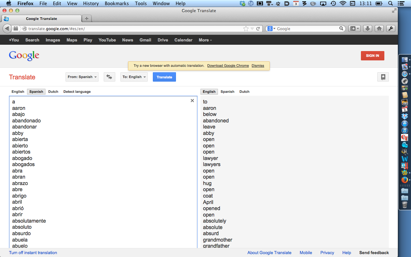Choose Dutch as target language
The height and width of the screenshot is (257, 411).
pyautogui.click(x=244, y=92)
